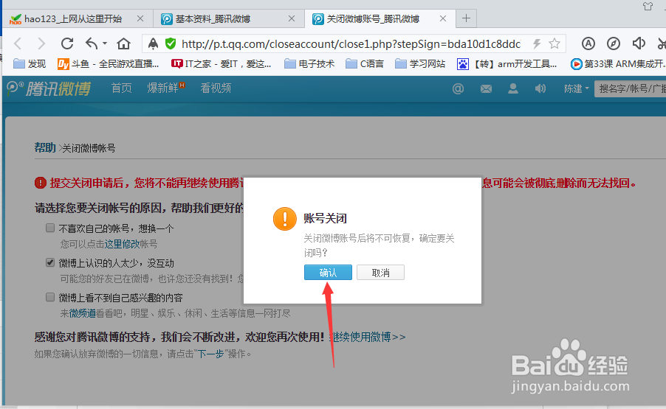The height and width of the screenshot is (409, 666).
Task: Confirm account closure with 确认 button
Action: click(x=328, y=273)
